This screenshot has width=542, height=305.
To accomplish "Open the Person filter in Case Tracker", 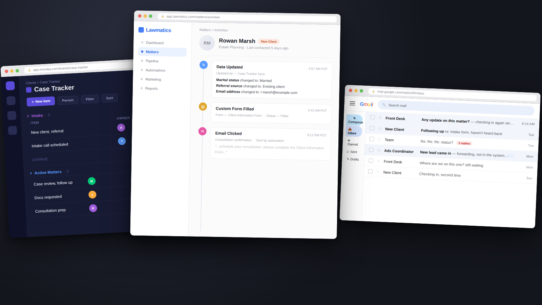I will (x=68, y=100).
